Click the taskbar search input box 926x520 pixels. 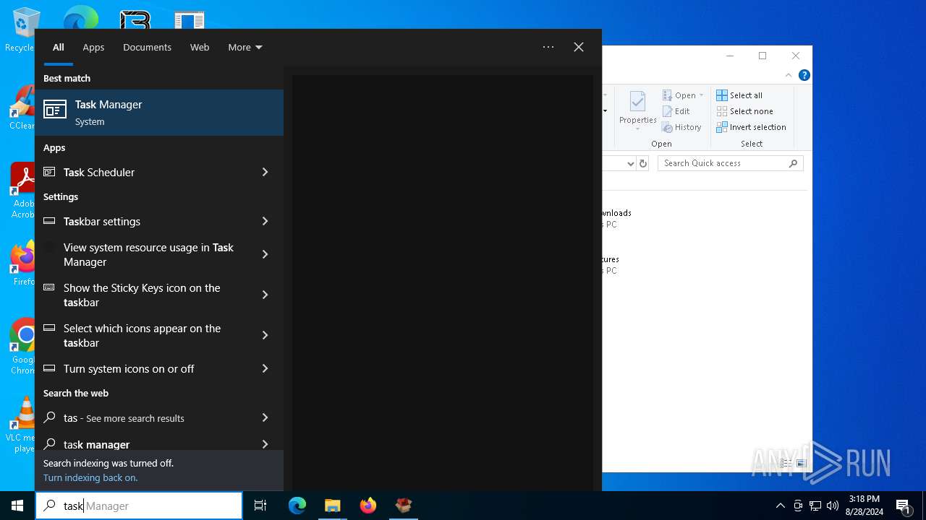(139, 506)
